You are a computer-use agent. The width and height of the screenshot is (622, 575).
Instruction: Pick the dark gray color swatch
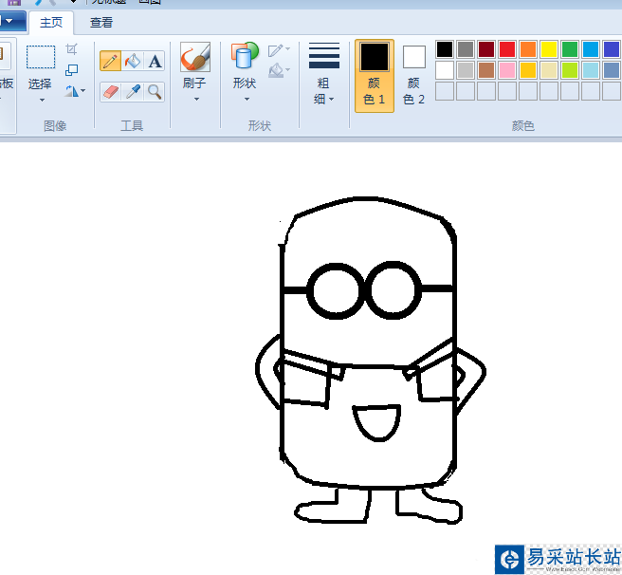click(x=466, y=49)
